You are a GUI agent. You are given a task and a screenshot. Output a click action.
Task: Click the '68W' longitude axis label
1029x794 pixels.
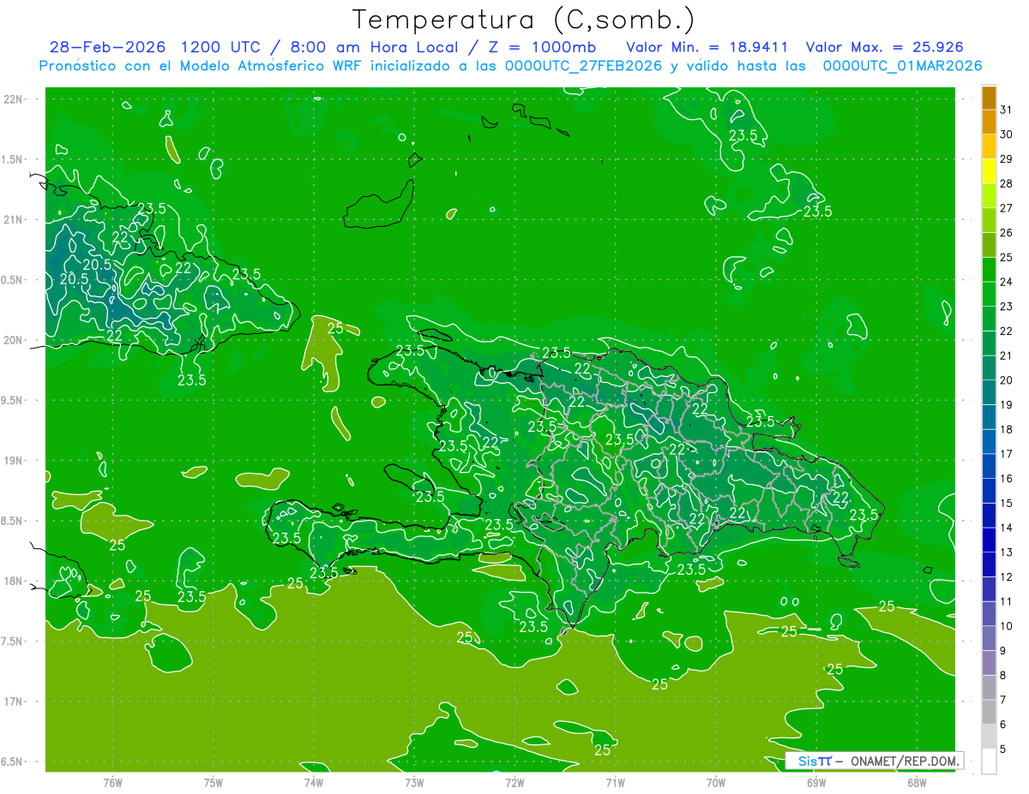[917, 783]
